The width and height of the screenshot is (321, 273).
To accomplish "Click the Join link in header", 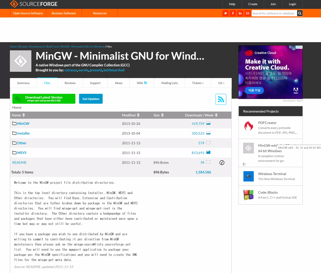I will [273, 4].
